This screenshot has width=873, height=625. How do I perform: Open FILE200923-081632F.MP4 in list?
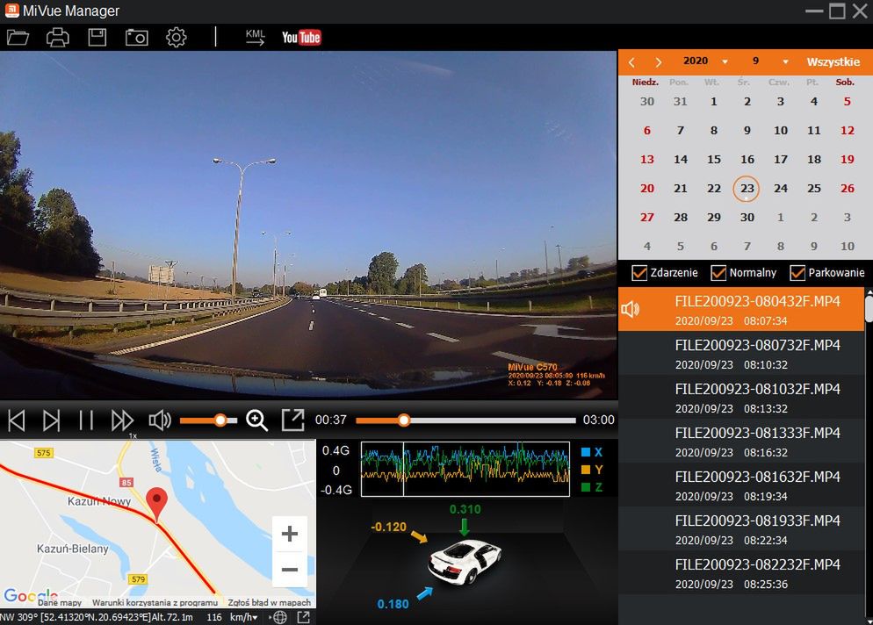click(741, 485)
